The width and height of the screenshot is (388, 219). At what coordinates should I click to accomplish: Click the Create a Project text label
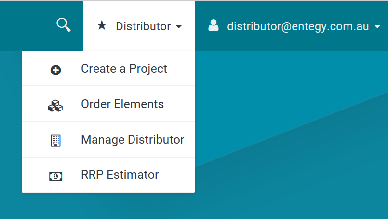click(124, 69)
